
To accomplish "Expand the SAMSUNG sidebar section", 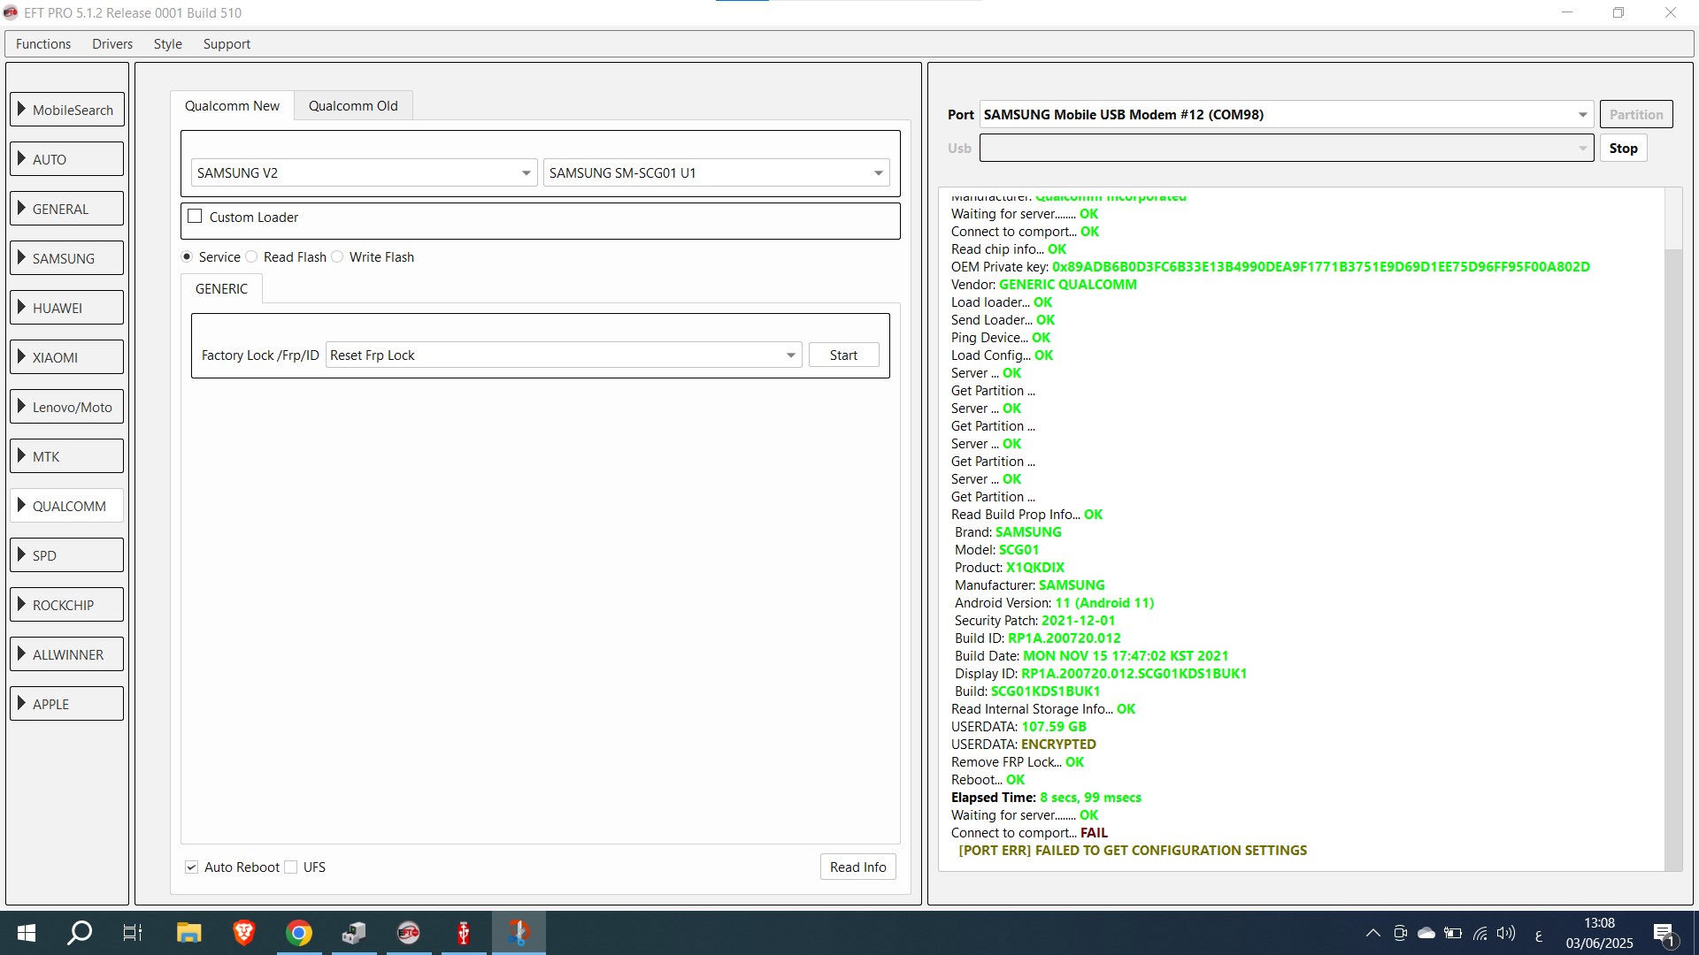I will click(67, 258).
